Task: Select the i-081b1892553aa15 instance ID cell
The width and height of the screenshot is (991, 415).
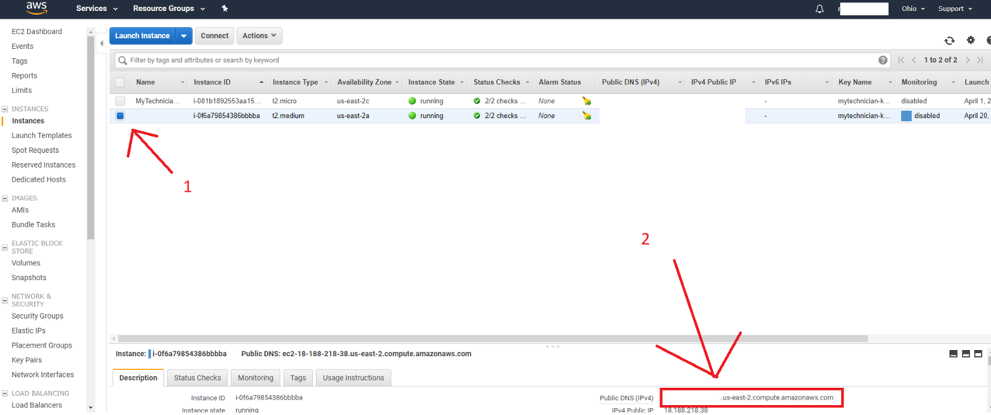Action: 227,101
